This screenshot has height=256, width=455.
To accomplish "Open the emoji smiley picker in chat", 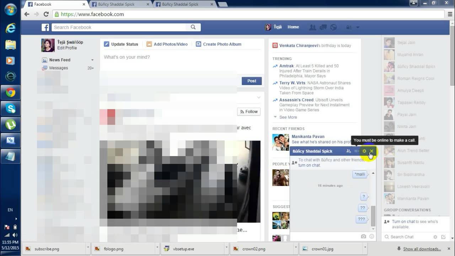I will coord(372,236).
